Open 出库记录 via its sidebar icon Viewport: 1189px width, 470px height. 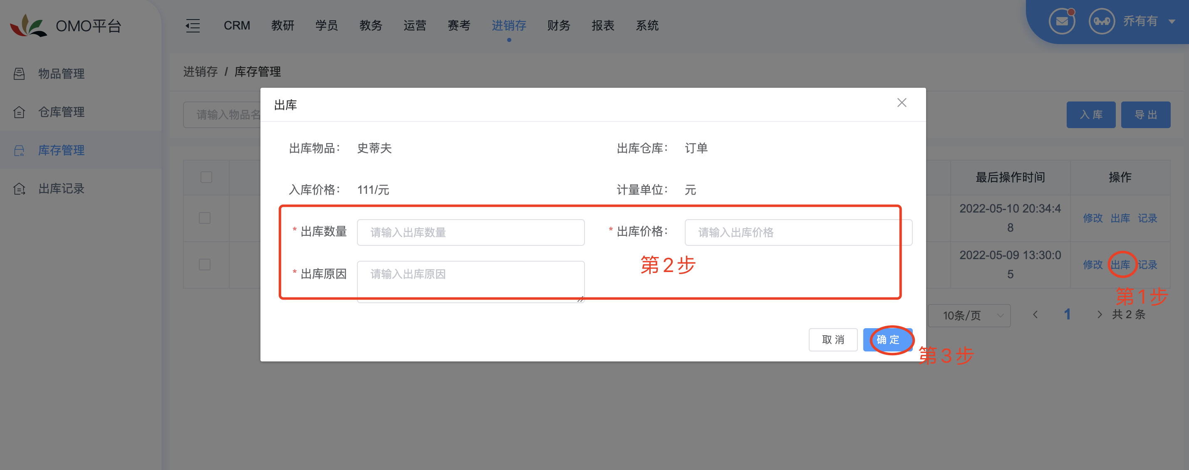[19, 189]
